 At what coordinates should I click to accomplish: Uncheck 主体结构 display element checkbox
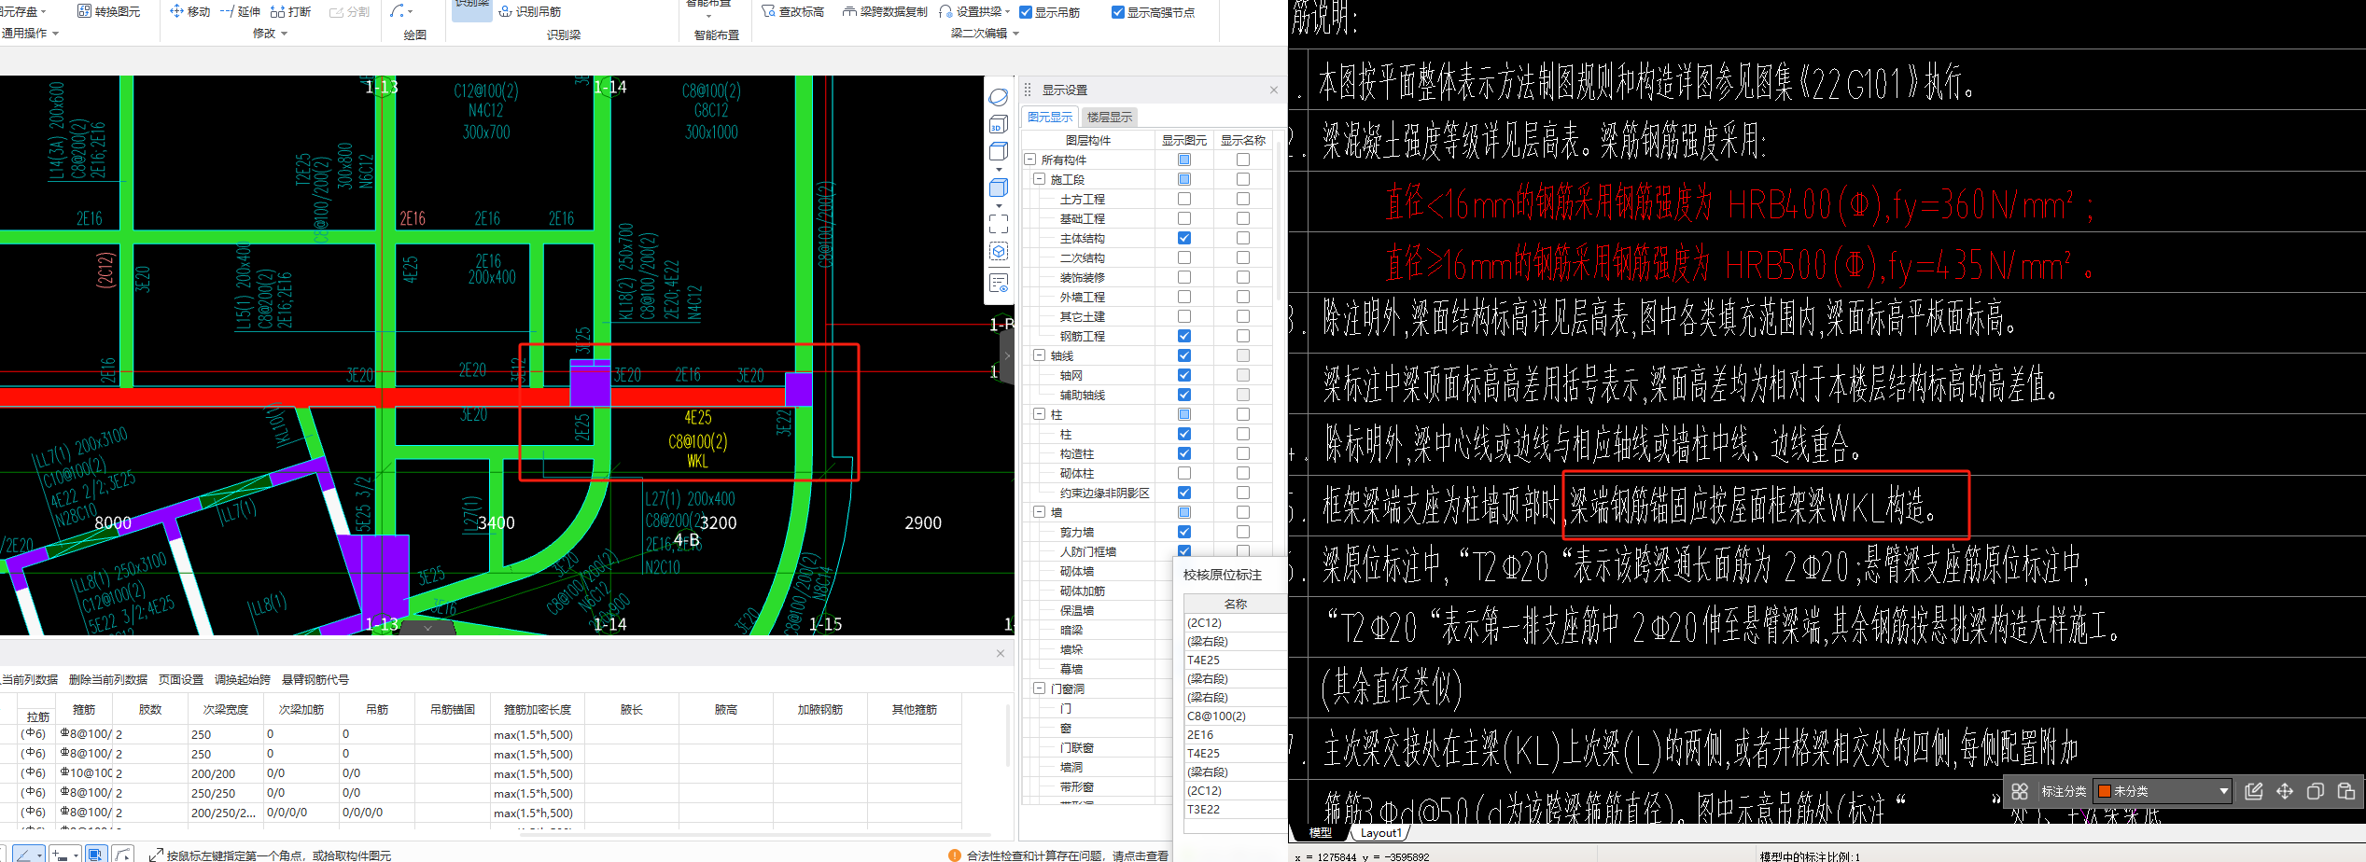click(1184, 238)
